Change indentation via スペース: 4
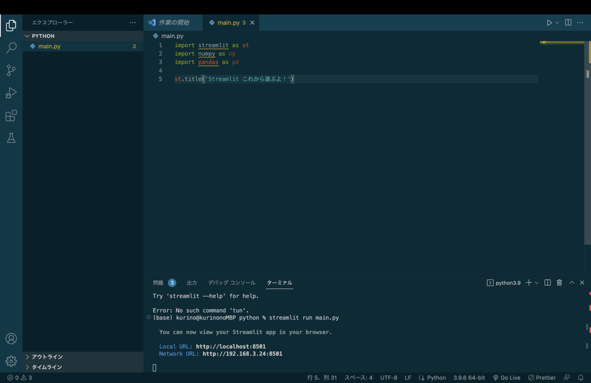The image size is (591, 383). [358, 378]
